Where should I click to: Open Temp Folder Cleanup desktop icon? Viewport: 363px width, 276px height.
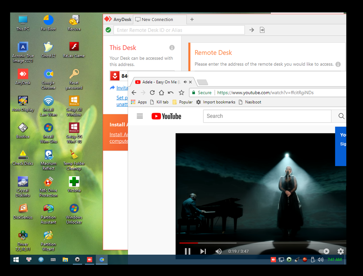[x=74, y=160]
